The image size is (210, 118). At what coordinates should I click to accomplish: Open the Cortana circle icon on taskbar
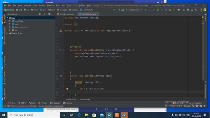point(64,115)
